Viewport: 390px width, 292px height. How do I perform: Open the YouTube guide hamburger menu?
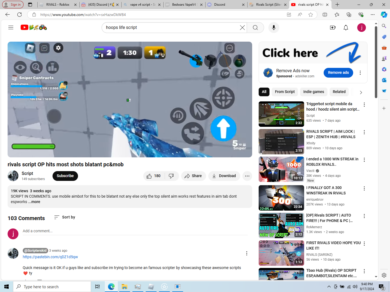[x=11, y=27]
